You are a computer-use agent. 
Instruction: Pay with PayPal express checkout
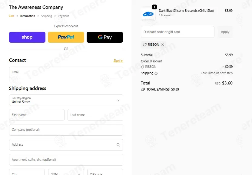pos(66,37)
